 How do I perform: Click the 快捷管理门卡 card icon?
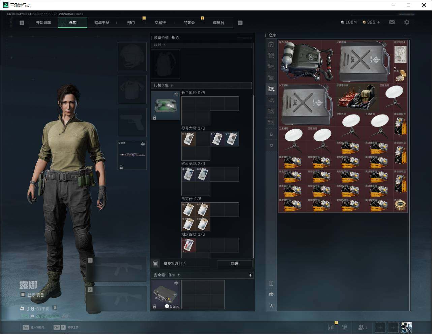click(155, 263)
